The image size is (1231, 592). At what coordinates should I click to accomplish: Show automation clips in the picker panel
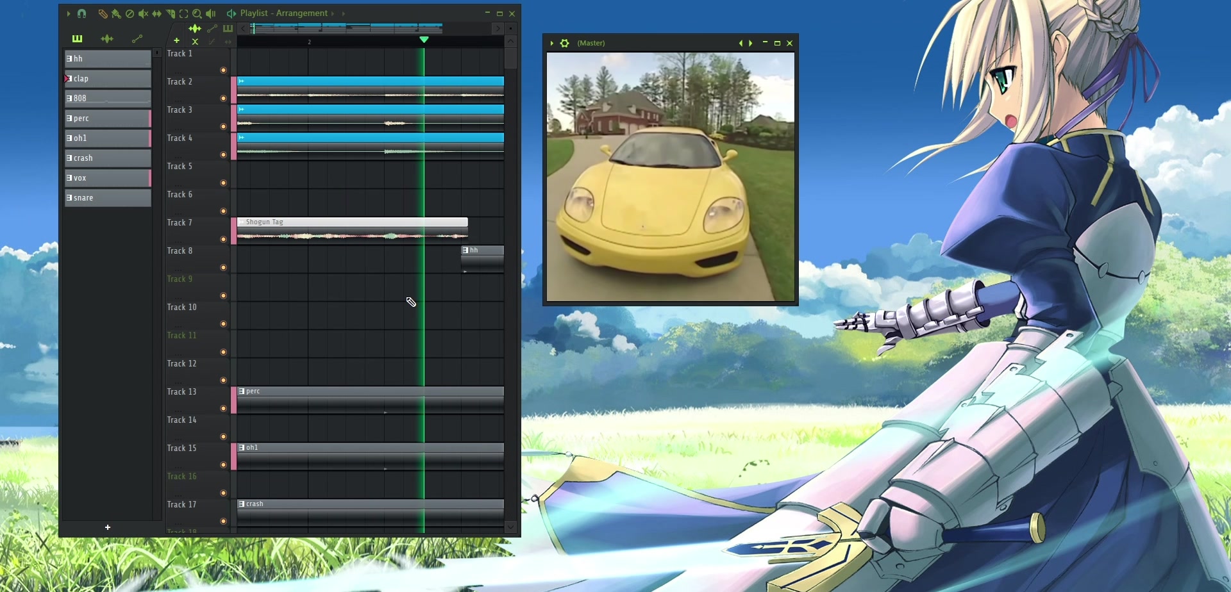pyautogui.click(x=137, y=38)
